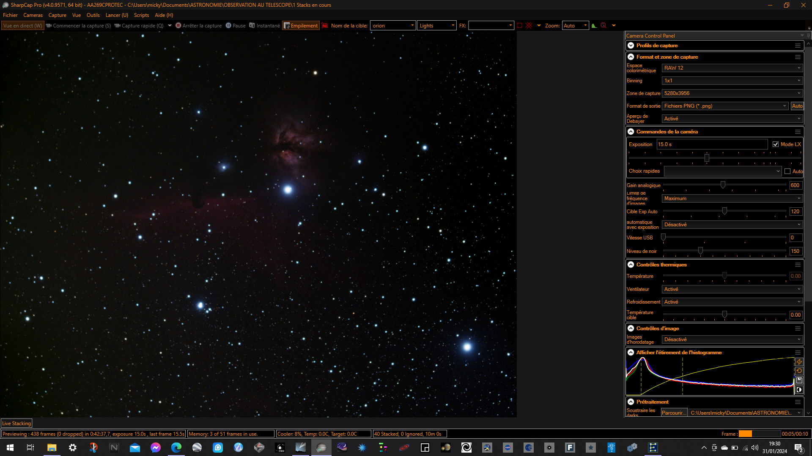This screenshot has width=812, height=456.
Task: Click the Task View icon in the taskbar
Action: coord(30,448)
